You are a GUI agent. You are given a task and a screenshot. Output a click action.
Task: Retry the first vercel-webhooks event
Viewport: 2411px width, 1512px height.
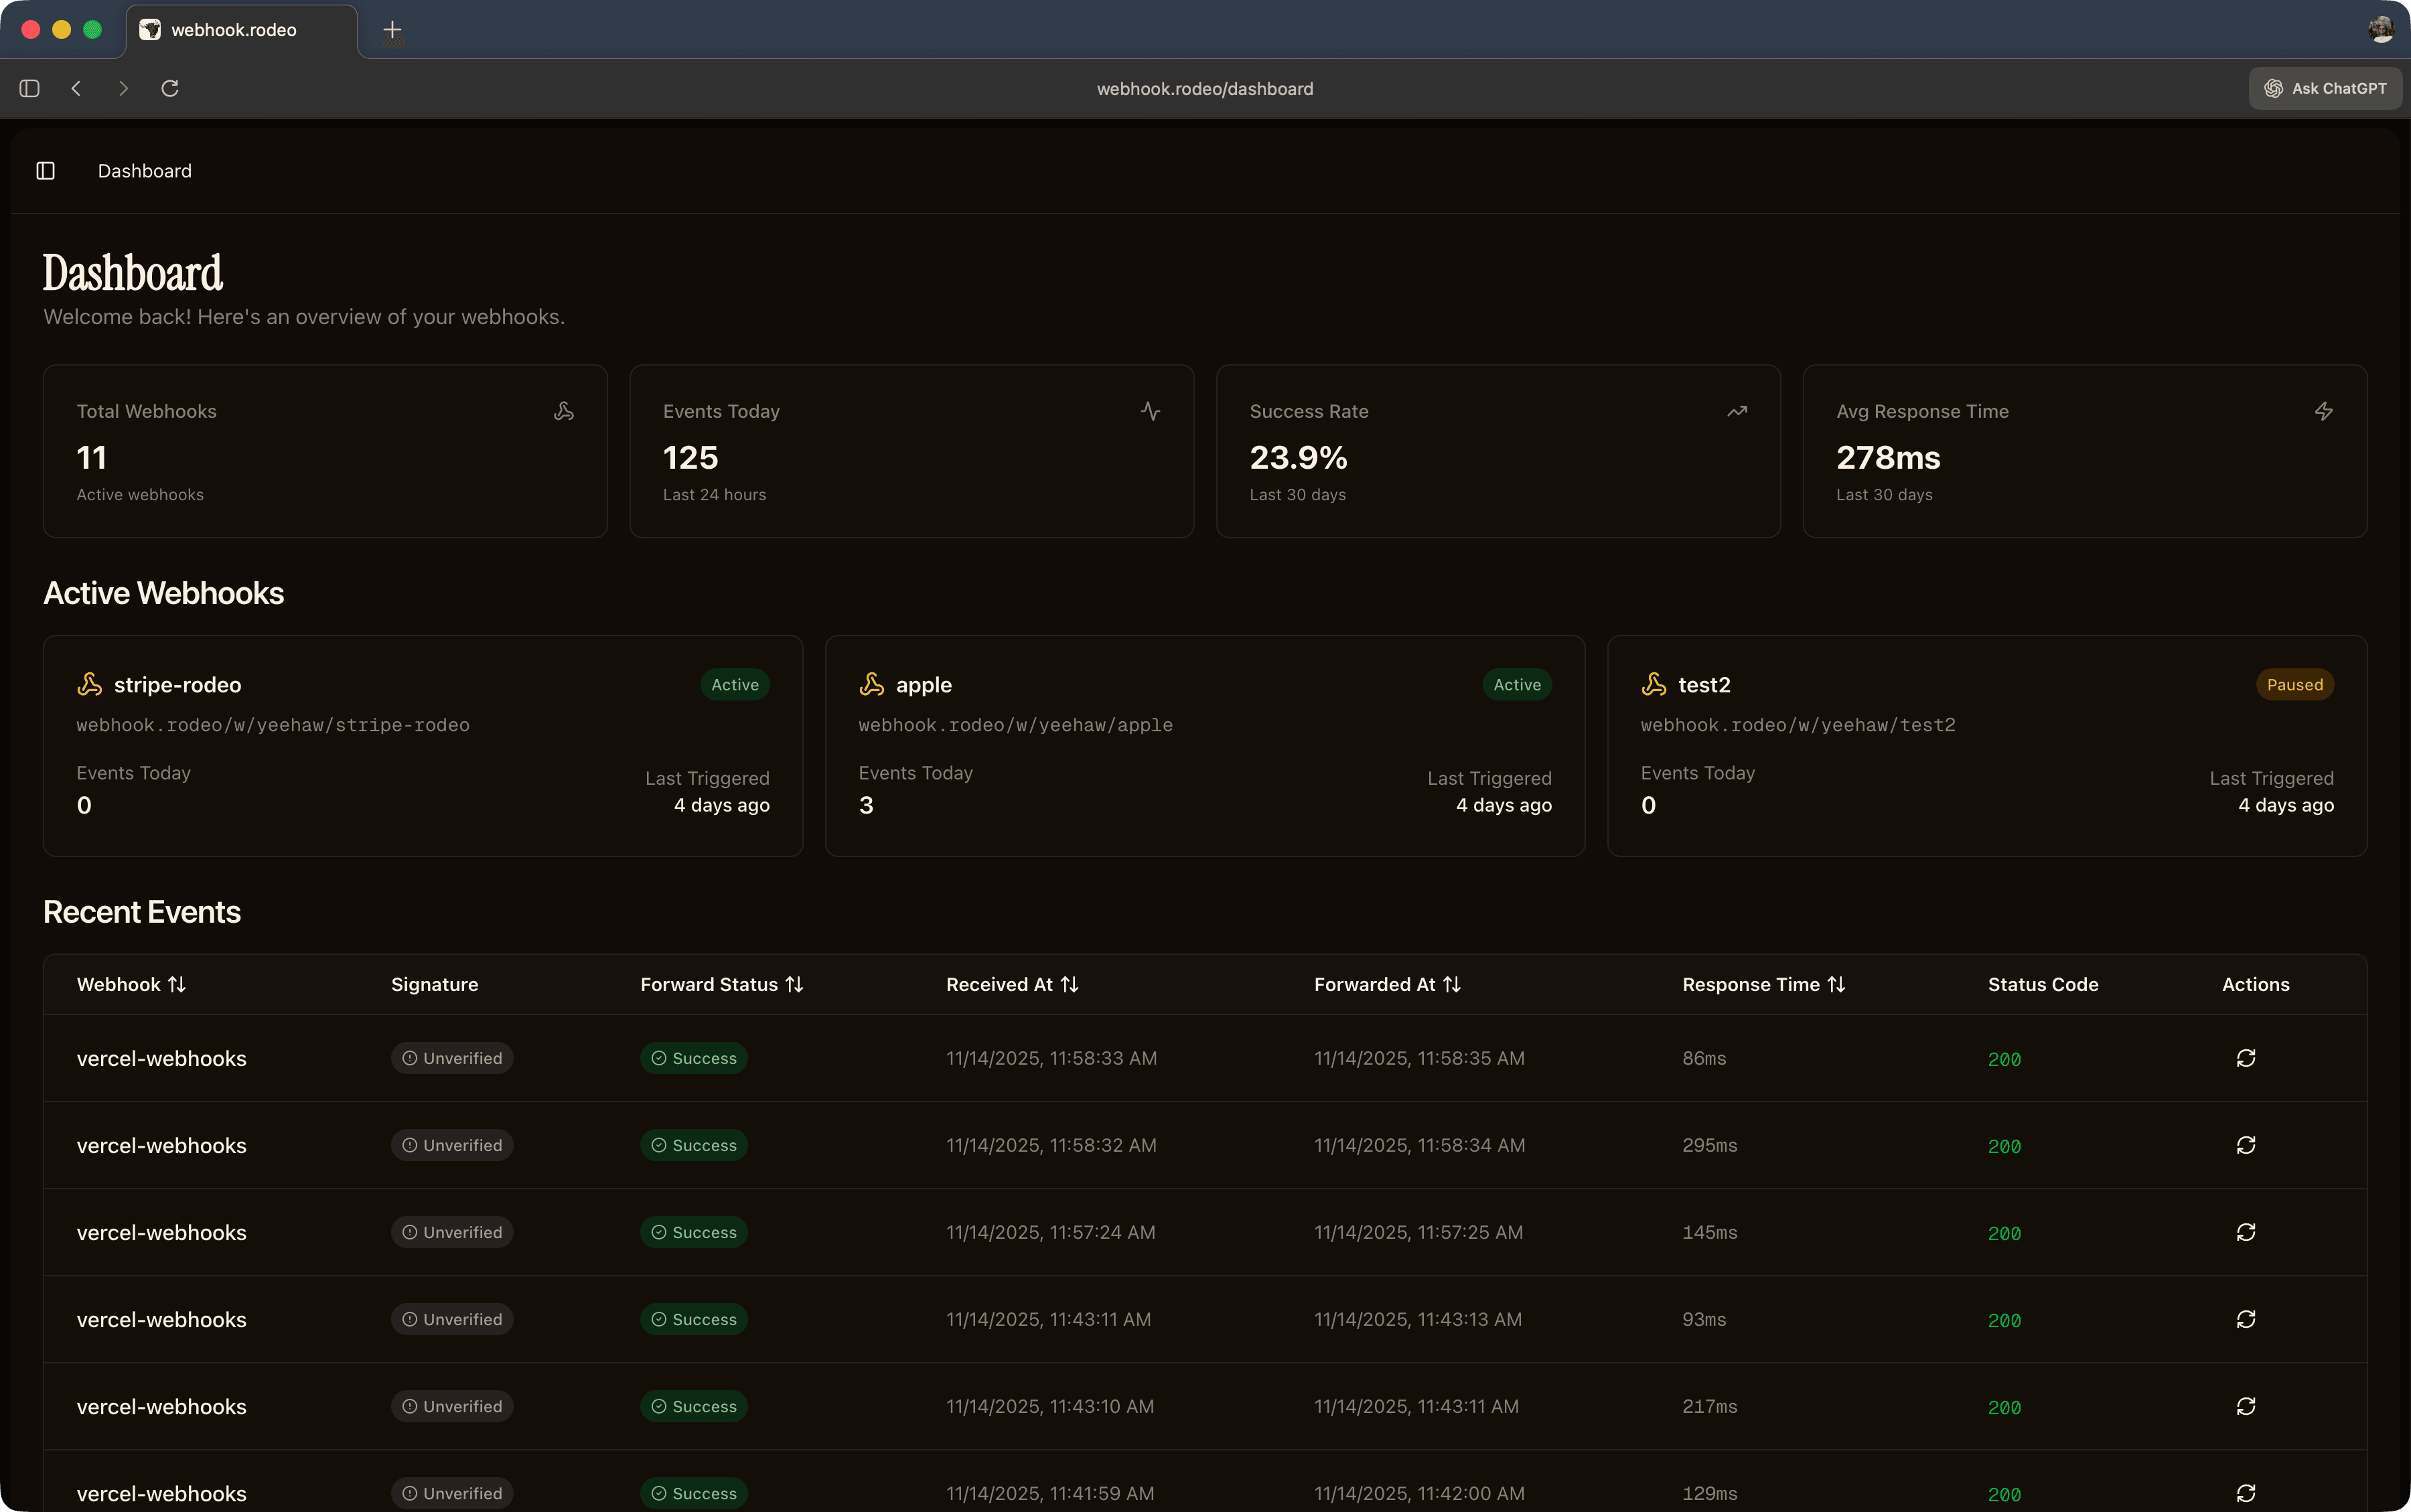[2245, 1058]
